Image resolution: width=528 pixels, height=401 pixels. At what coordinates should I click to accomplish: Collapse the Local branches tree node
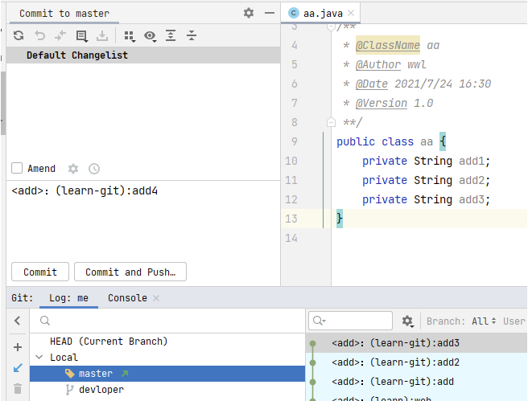pos(39,358)
